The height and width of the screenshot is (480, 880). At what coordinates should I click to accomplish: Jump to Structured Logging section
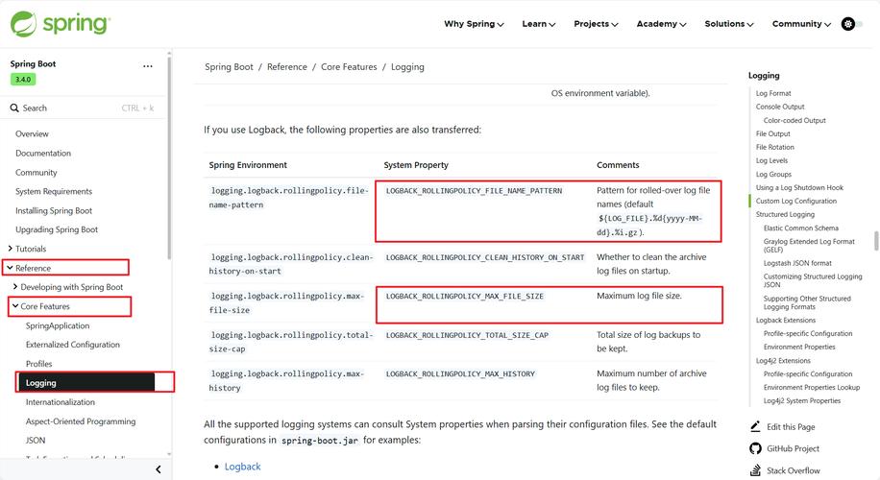click(x=785, y=214)
